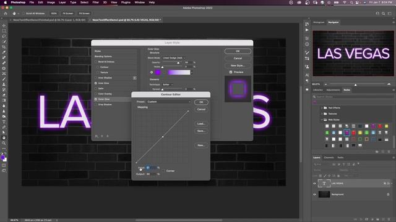The image size is (396, 222).
Task: Switch to the Channels tab
Action: point(329,158)
